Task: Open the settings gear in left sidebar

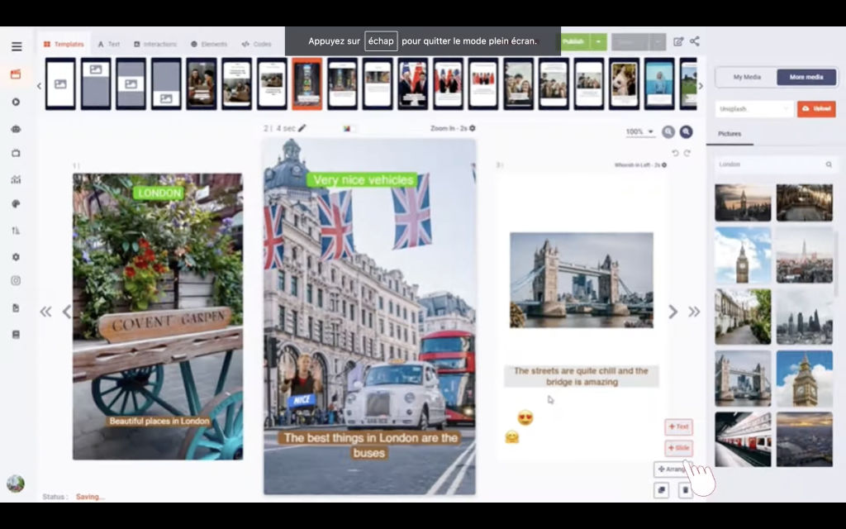Action: coord(16,257)
